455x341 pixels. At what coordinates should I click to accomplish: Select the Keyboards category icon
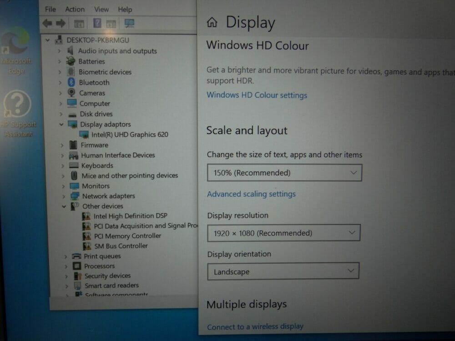click(x=74, y=165)
